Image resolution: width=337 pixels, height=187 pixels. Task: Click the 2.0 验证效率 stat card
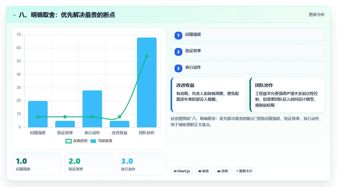89,164
